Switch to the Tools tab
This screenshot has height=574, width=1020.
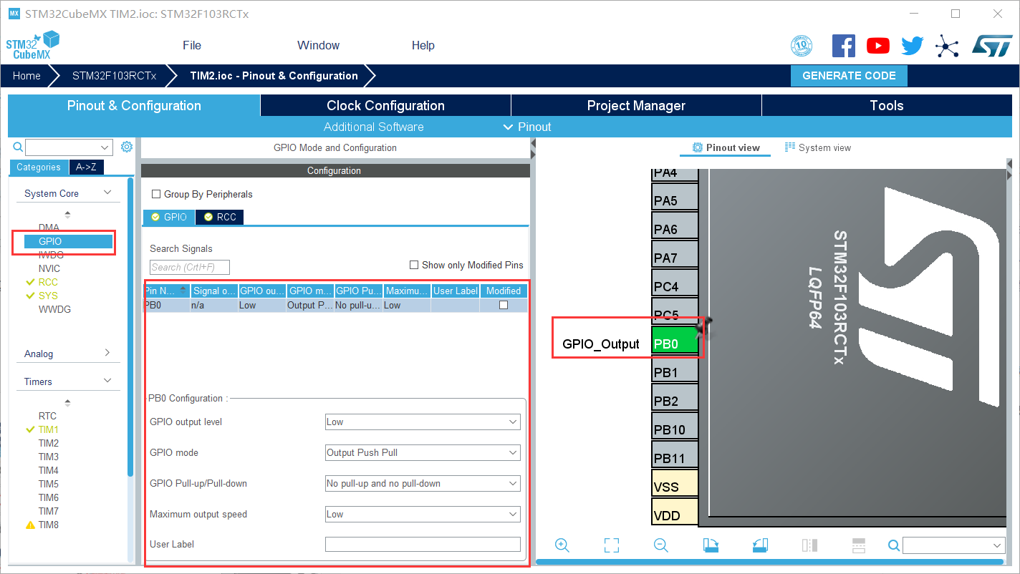(x=887, y=105)
